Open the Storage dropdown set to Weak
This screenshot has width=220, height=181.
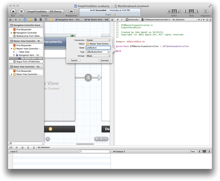tap(98, 56)
